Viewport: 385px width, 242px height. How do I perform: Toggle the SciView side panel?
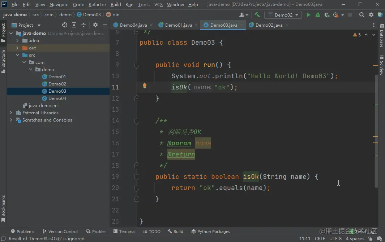click(x=382, y=65)
